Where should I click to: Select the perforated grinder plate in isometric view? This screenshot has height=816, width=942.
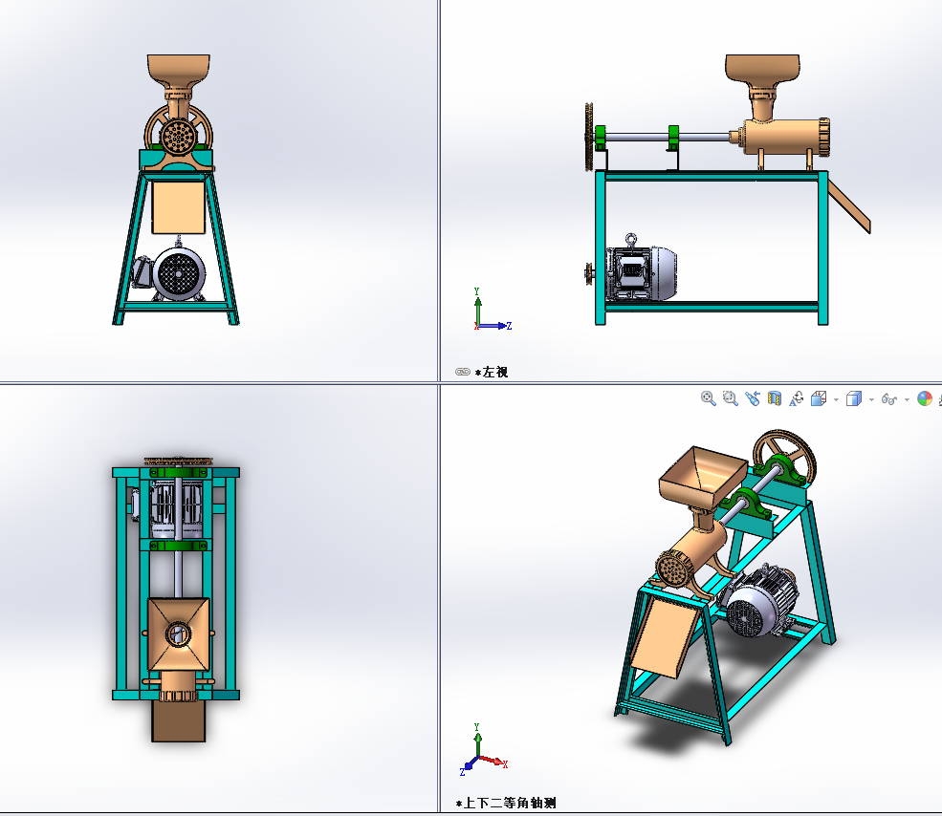pos(672,569)
